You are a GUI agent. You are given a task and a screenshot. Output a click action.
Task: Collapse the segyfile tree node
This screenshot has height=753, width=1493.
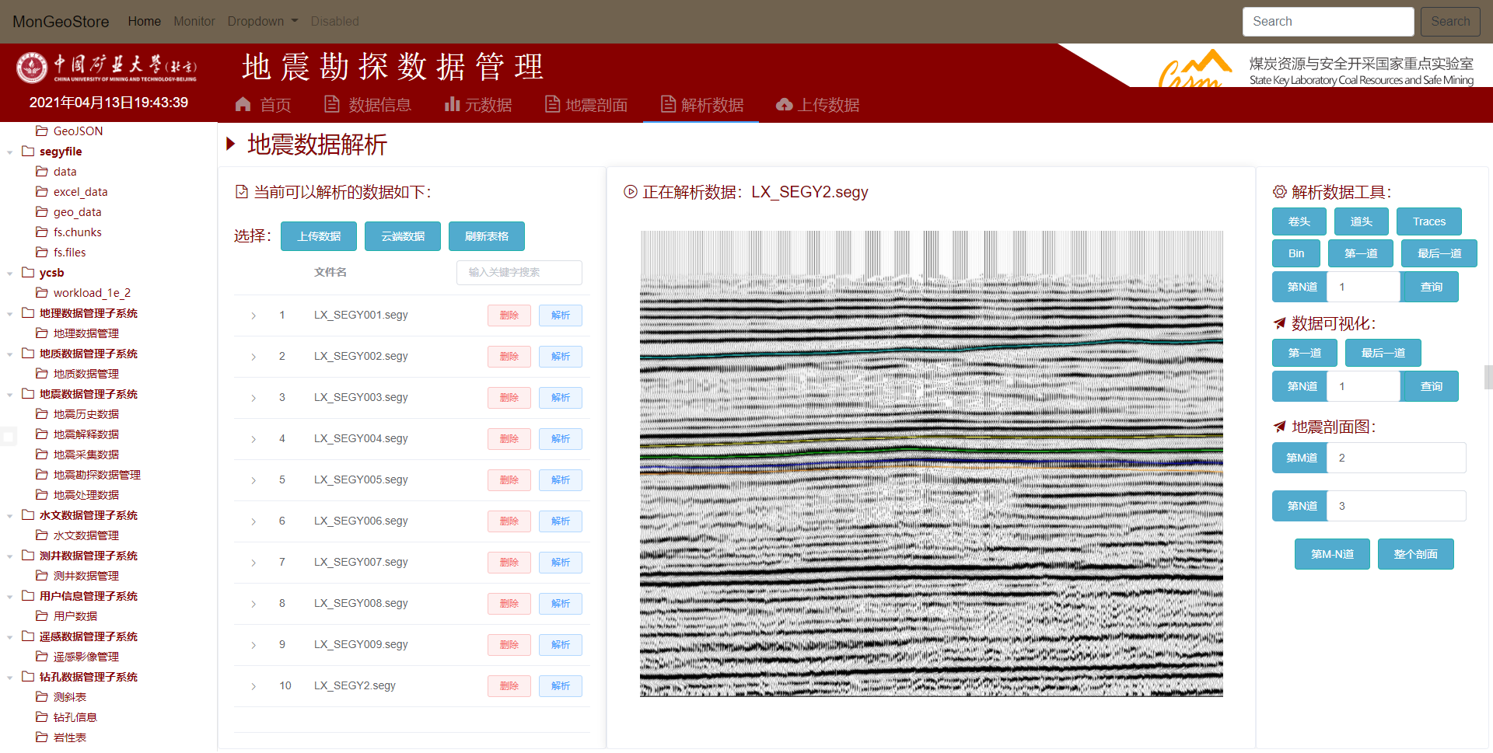[x=9, y=152]
